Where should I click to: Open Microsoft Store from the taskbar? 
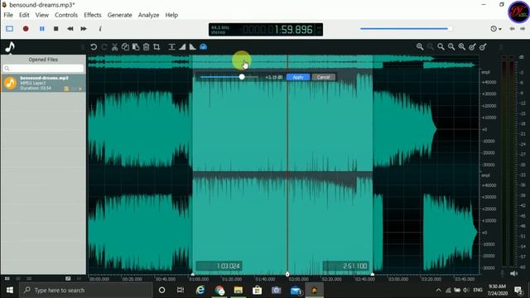[258, 291]
